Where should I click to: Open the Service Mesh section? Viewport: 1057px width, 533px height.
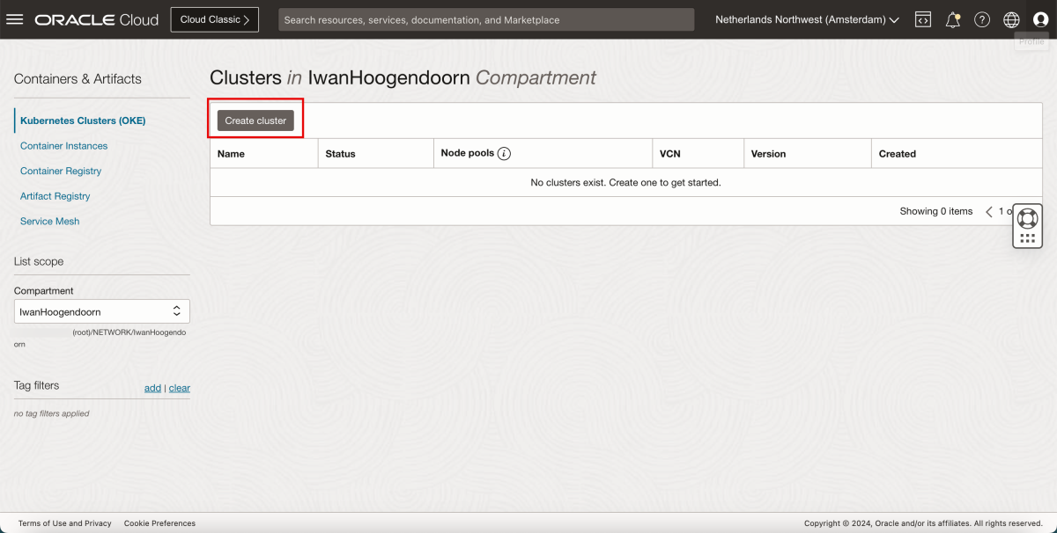pyautogui.click(x=50, y=222)
